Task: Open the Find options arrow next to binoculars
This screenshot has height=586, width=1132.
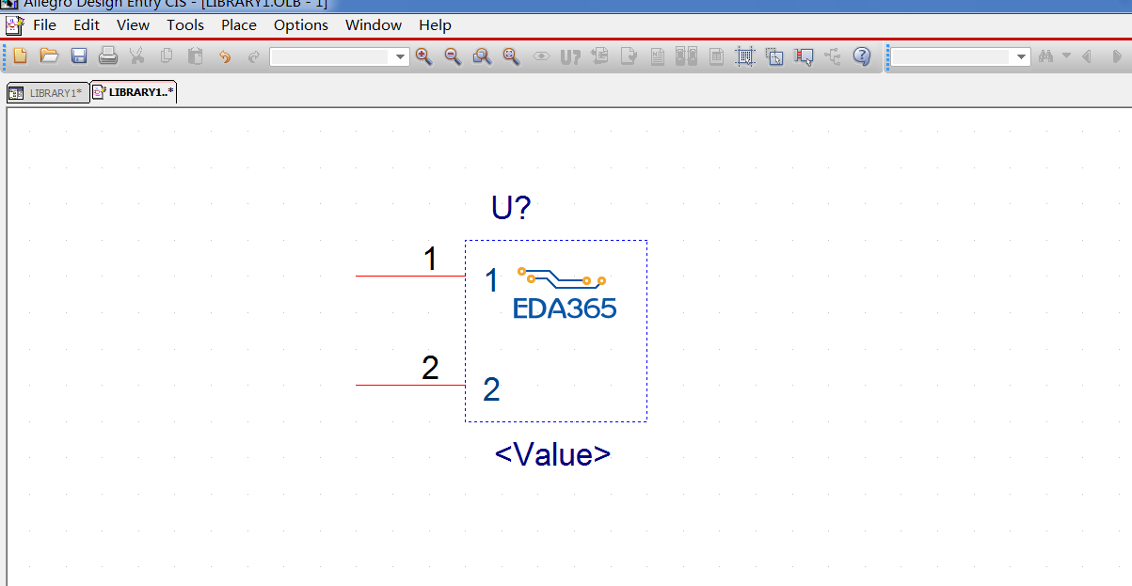Action: (1066, 56)
